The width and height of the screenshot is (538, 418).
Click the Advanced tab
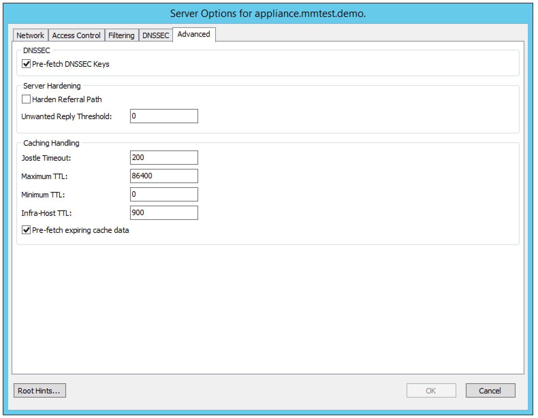click(194, 34)
